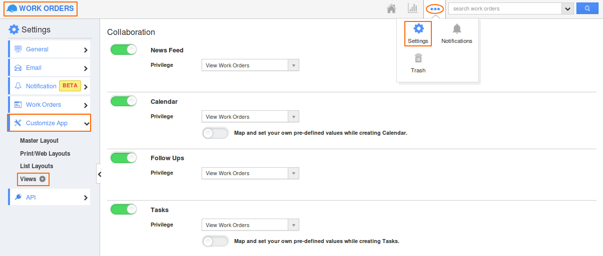The width and height of the screenshot is (603, 256).
Task: Disable the Tasks toggle
Action: pyautogui.click(x=124, y=209)
